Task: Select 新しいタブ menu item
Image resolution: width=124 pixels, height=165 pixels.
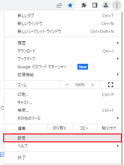Action: [x=63, y=16]
